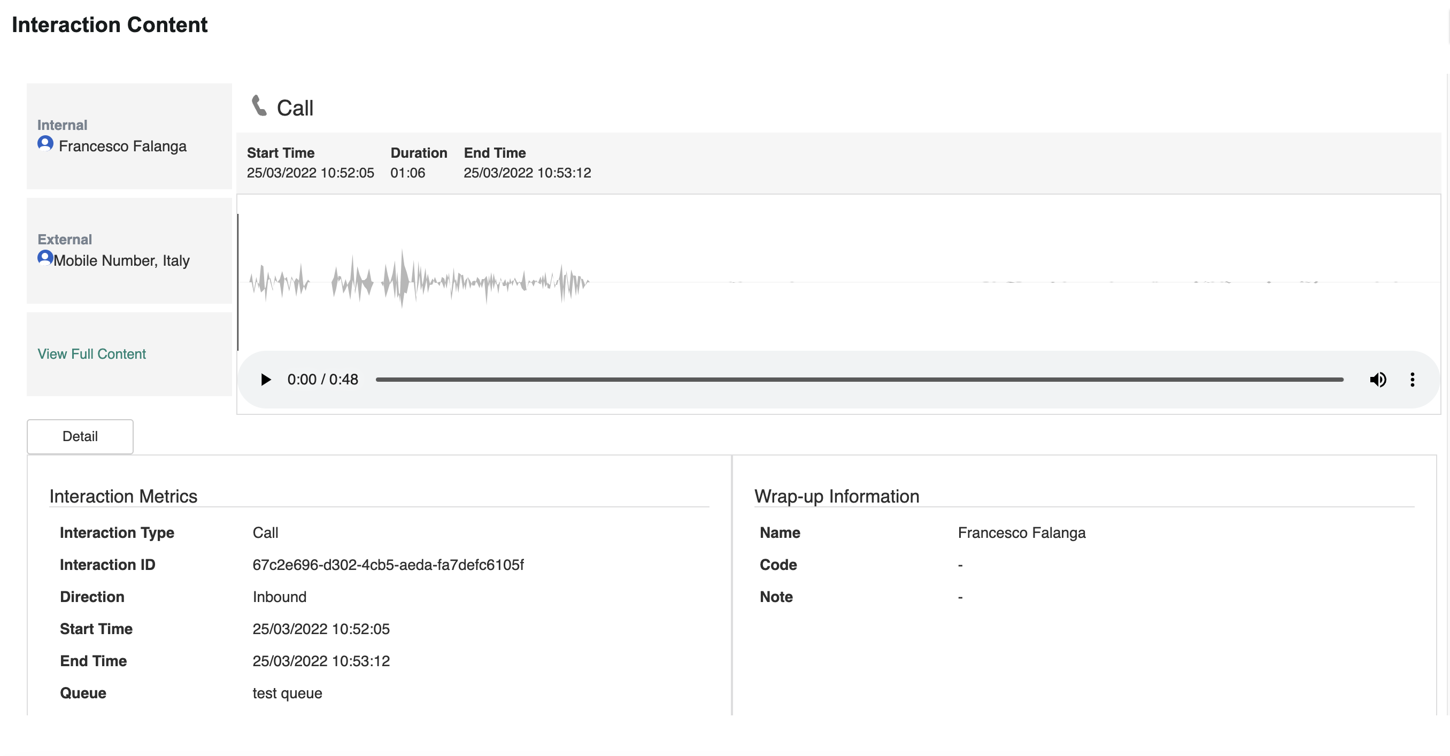Play the call recording audio

(x=266, y=380)
